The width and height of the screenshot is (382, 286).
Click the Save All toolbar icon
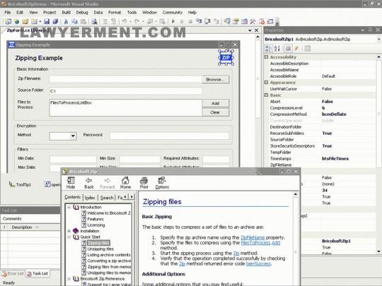[55, 21]
